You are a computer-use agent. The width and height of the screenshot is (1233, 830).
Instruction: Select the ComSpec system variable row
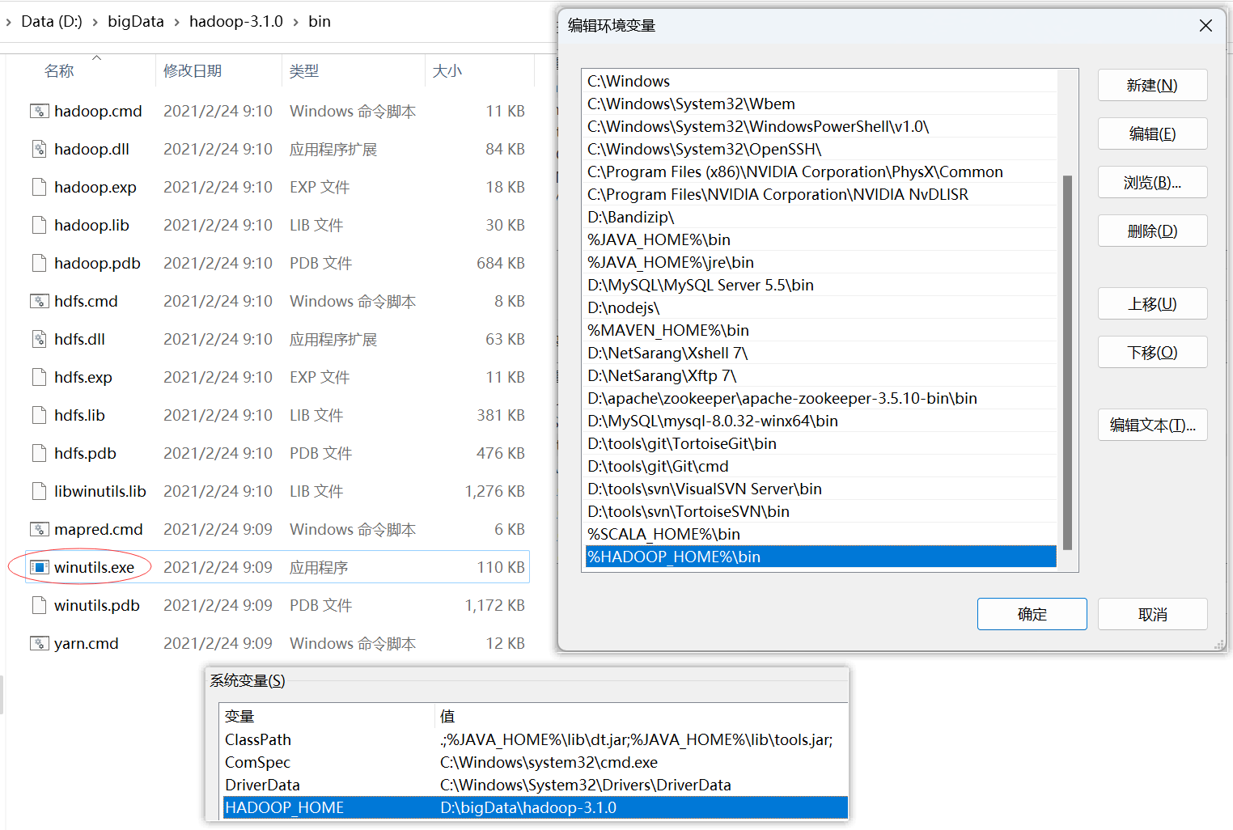click(535, 762)
